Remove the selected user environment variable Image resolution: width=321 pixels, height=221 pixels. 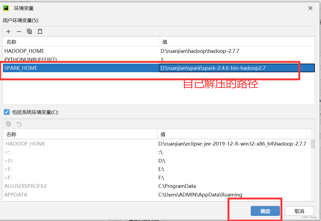tap(19, 32)
